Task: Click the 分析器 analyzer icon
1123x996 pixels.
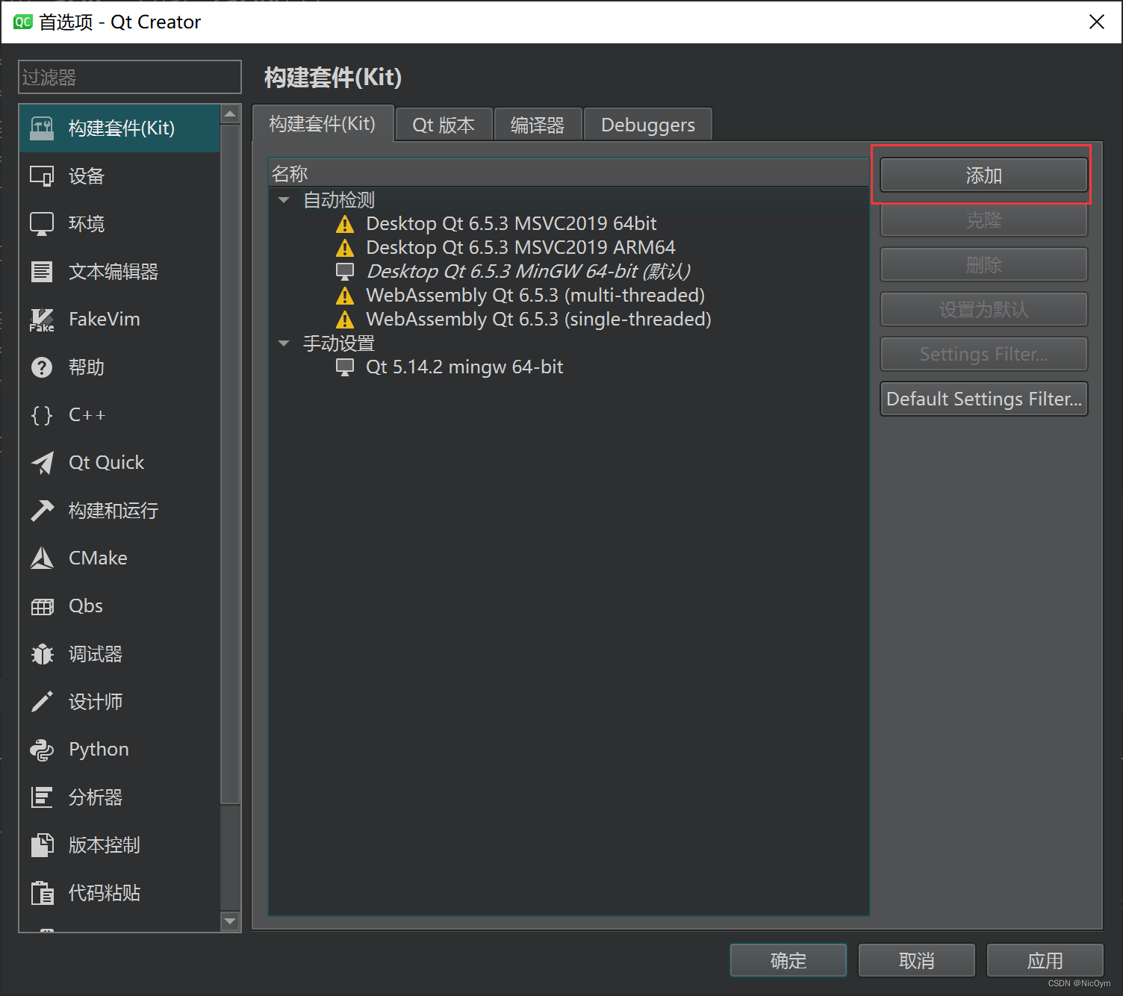Action: click(42, 797)
